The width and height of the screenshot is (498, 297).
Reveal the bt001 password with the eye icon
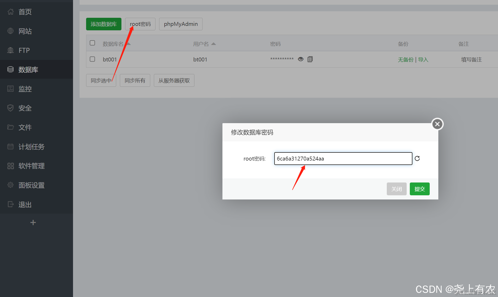coord(301,59)
